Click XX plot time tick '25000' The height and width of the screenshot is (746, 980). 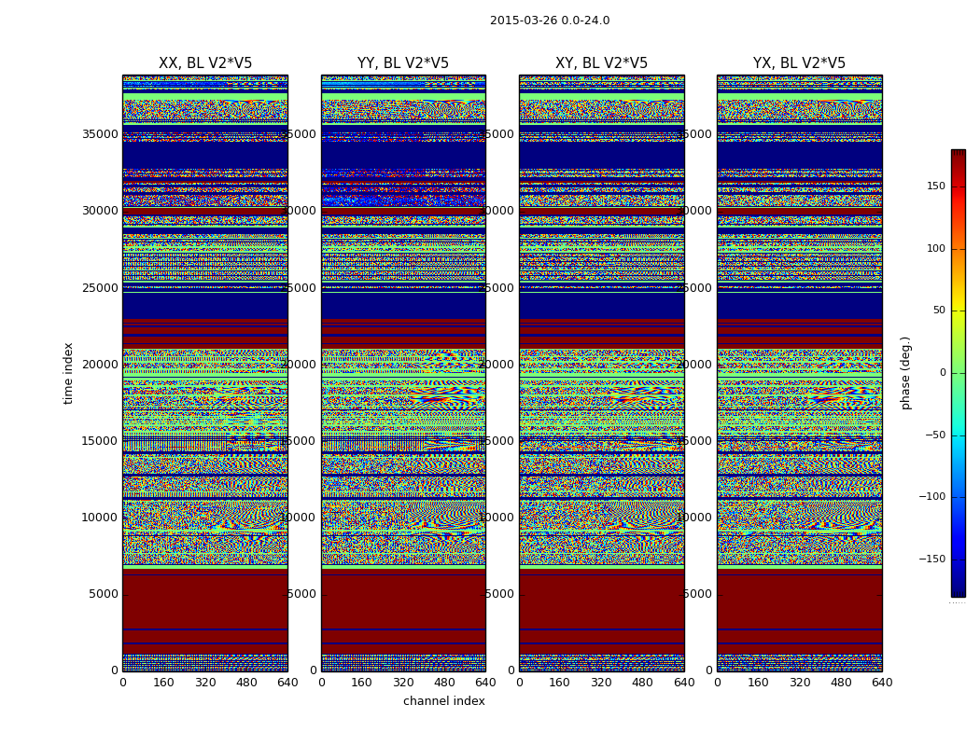coord(100,288)
